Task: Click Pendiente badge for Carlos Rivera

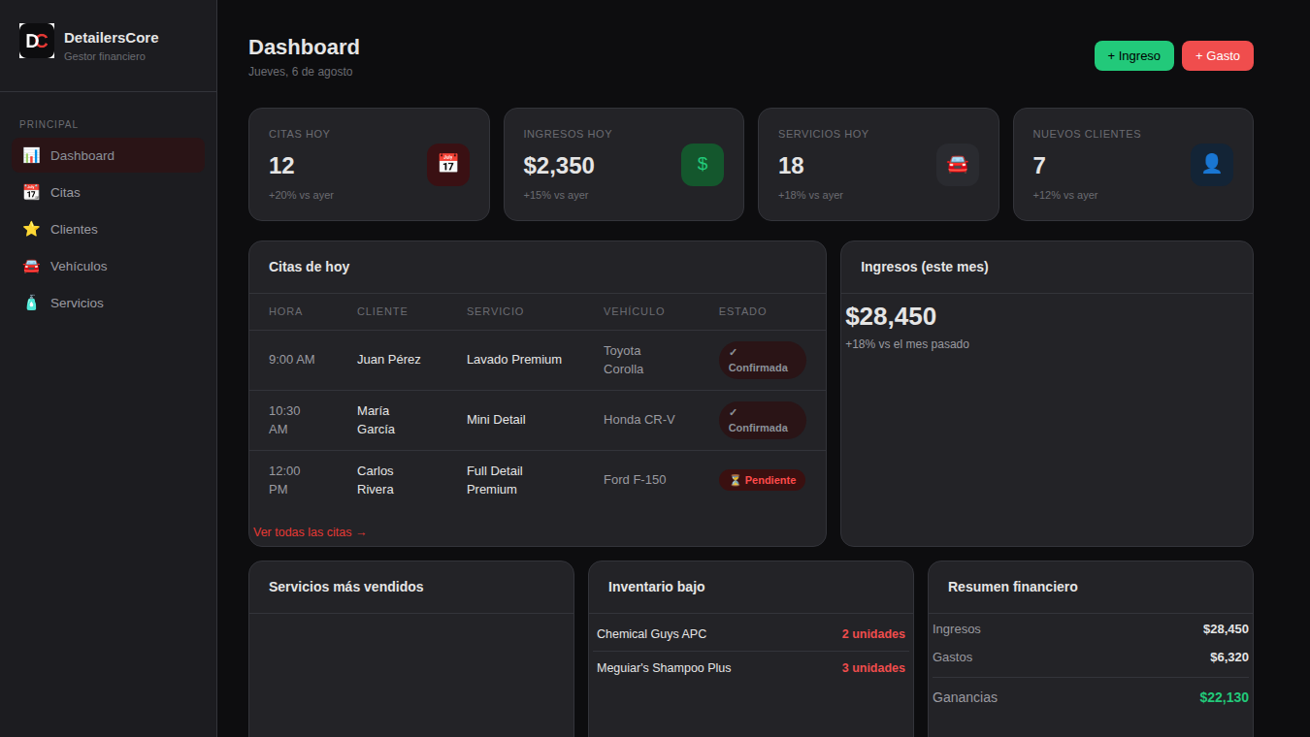Action: tap(762, 480)
